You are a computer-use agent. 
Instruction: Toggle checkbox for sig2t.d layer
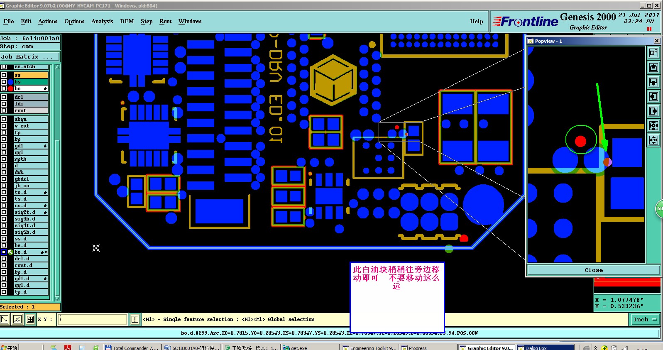[x=4, y=212]
